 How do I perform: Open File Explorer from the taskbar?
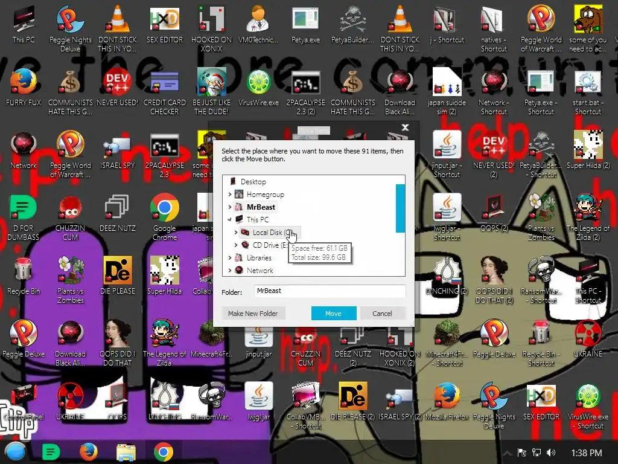click(126, 452)
